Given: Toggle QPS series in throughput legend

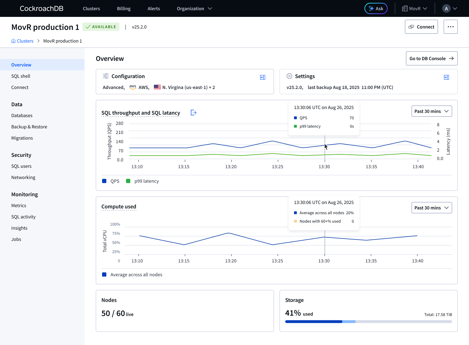Looking at the screenshot, I should tap(111, 181).
